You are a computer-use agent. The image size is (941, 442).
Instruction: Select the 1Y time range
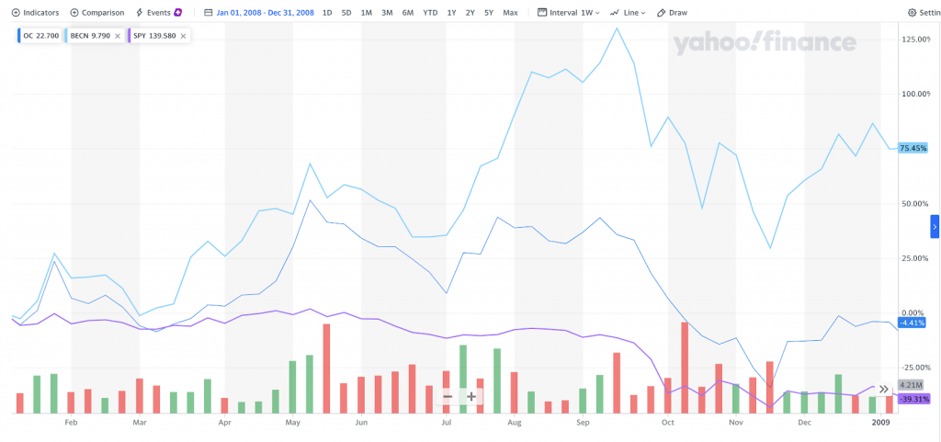(451, 13)
